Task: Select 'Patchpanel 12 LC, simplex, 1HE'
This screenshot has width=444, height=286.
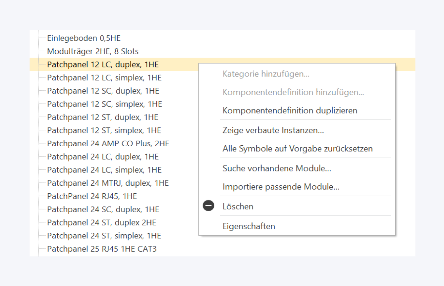Action: (x=104, y=78)
